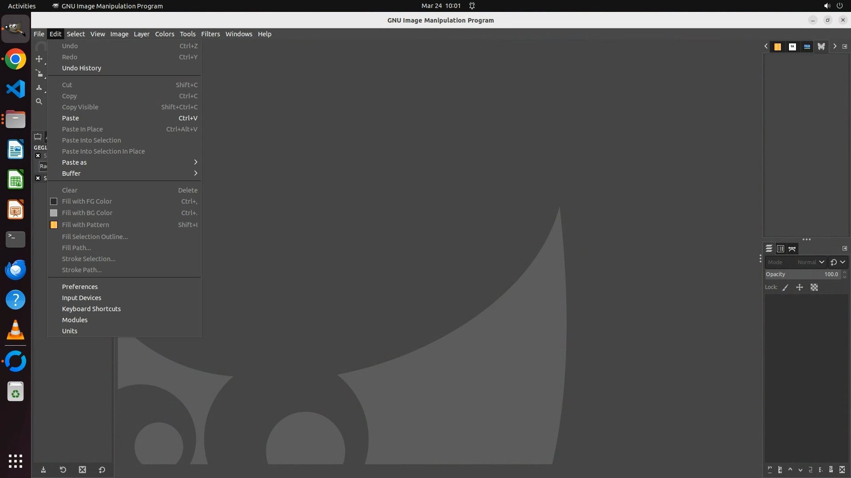This screenshot has width=851, height=478.
Task: Open the Paths tab in layers dock
Action: click(x=792, y=249)
